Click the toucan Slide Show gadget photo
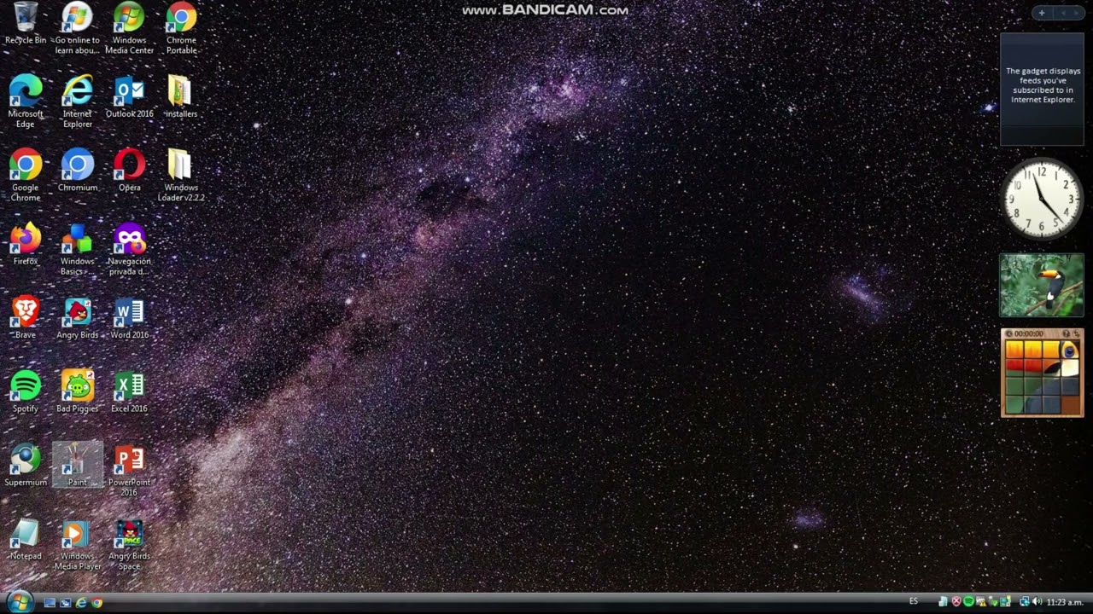 coord(1042,286)
